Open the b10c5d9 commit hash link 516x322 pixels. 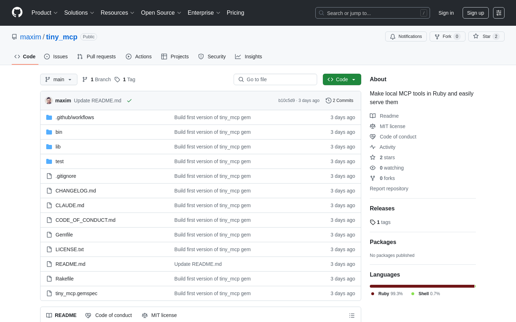coord(286,101)
